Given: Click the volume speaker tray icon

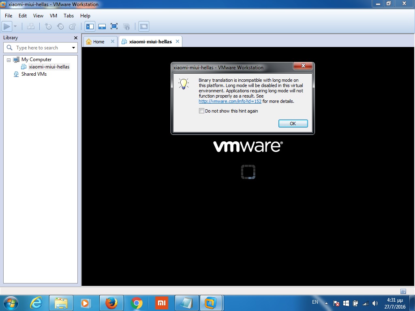Looking at the screenshot, I should pyautogui.click(x=375, y=303).
